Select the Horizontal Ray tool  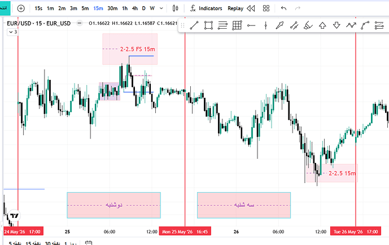click(251, 25)
